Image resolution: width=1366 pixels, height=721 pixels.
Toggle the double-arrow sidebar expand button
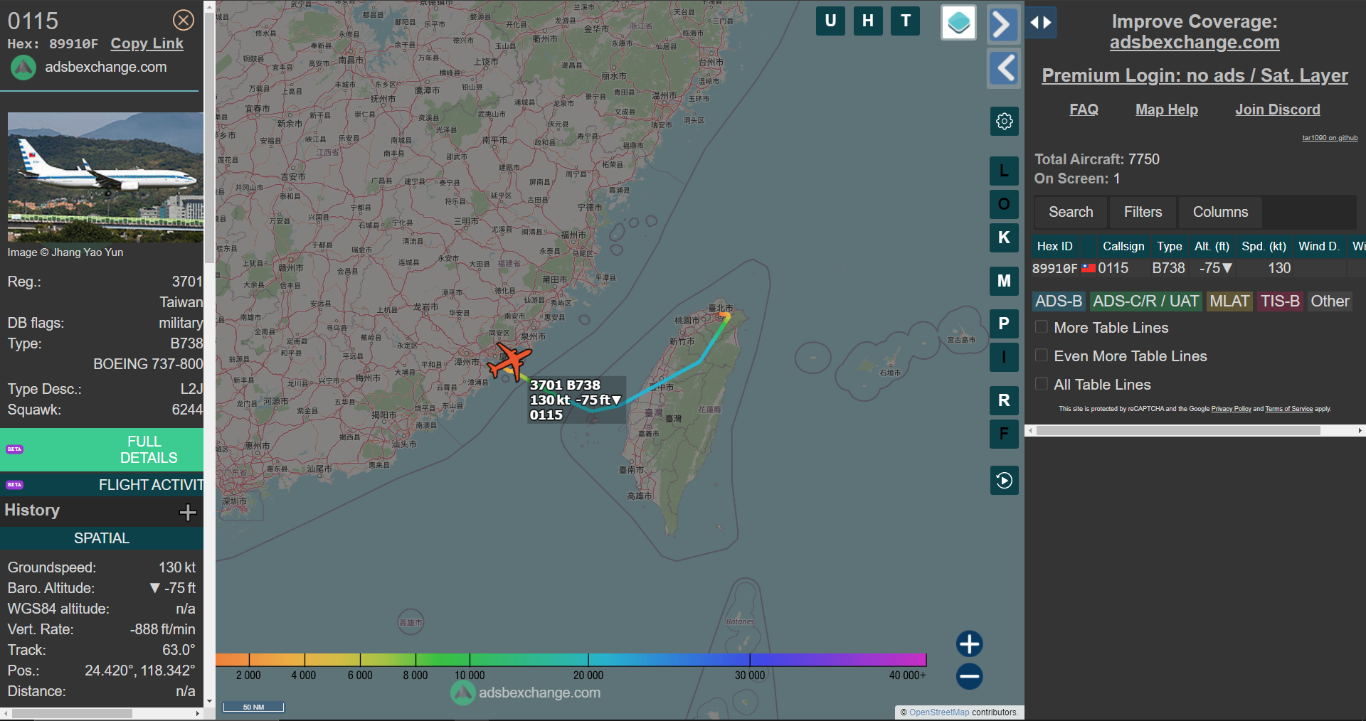coord(1041,23)
